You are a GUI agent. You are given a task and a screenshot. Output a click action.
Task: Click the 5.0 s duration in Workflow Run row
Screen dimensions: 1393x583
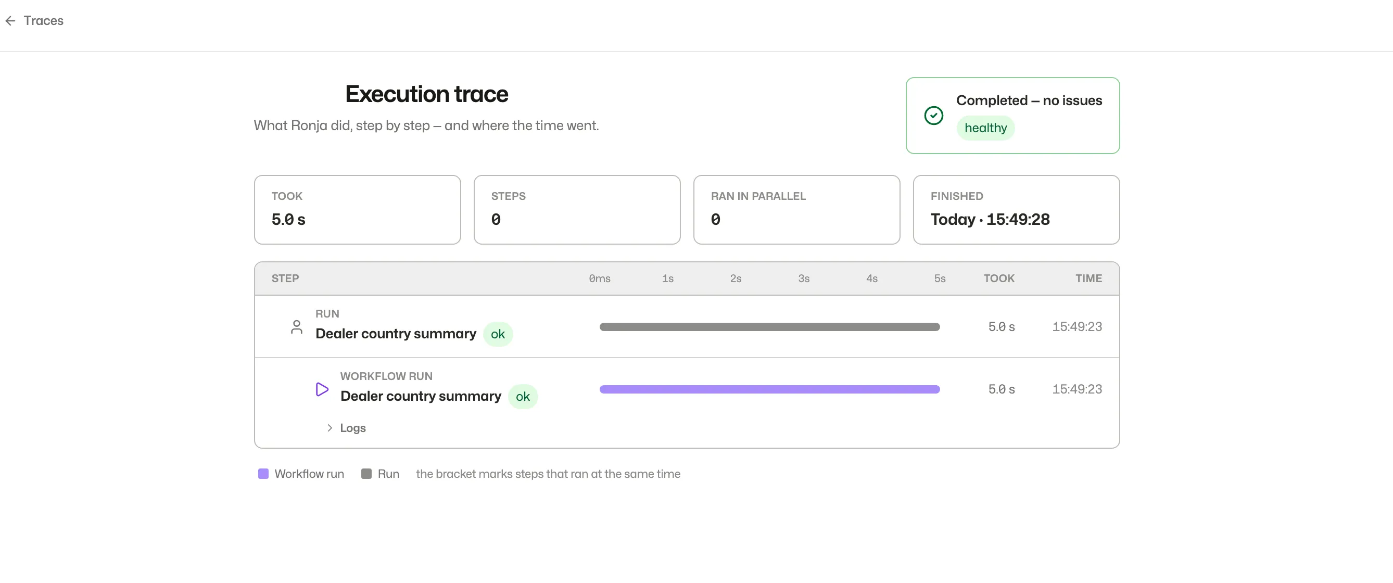(1001, 389)
